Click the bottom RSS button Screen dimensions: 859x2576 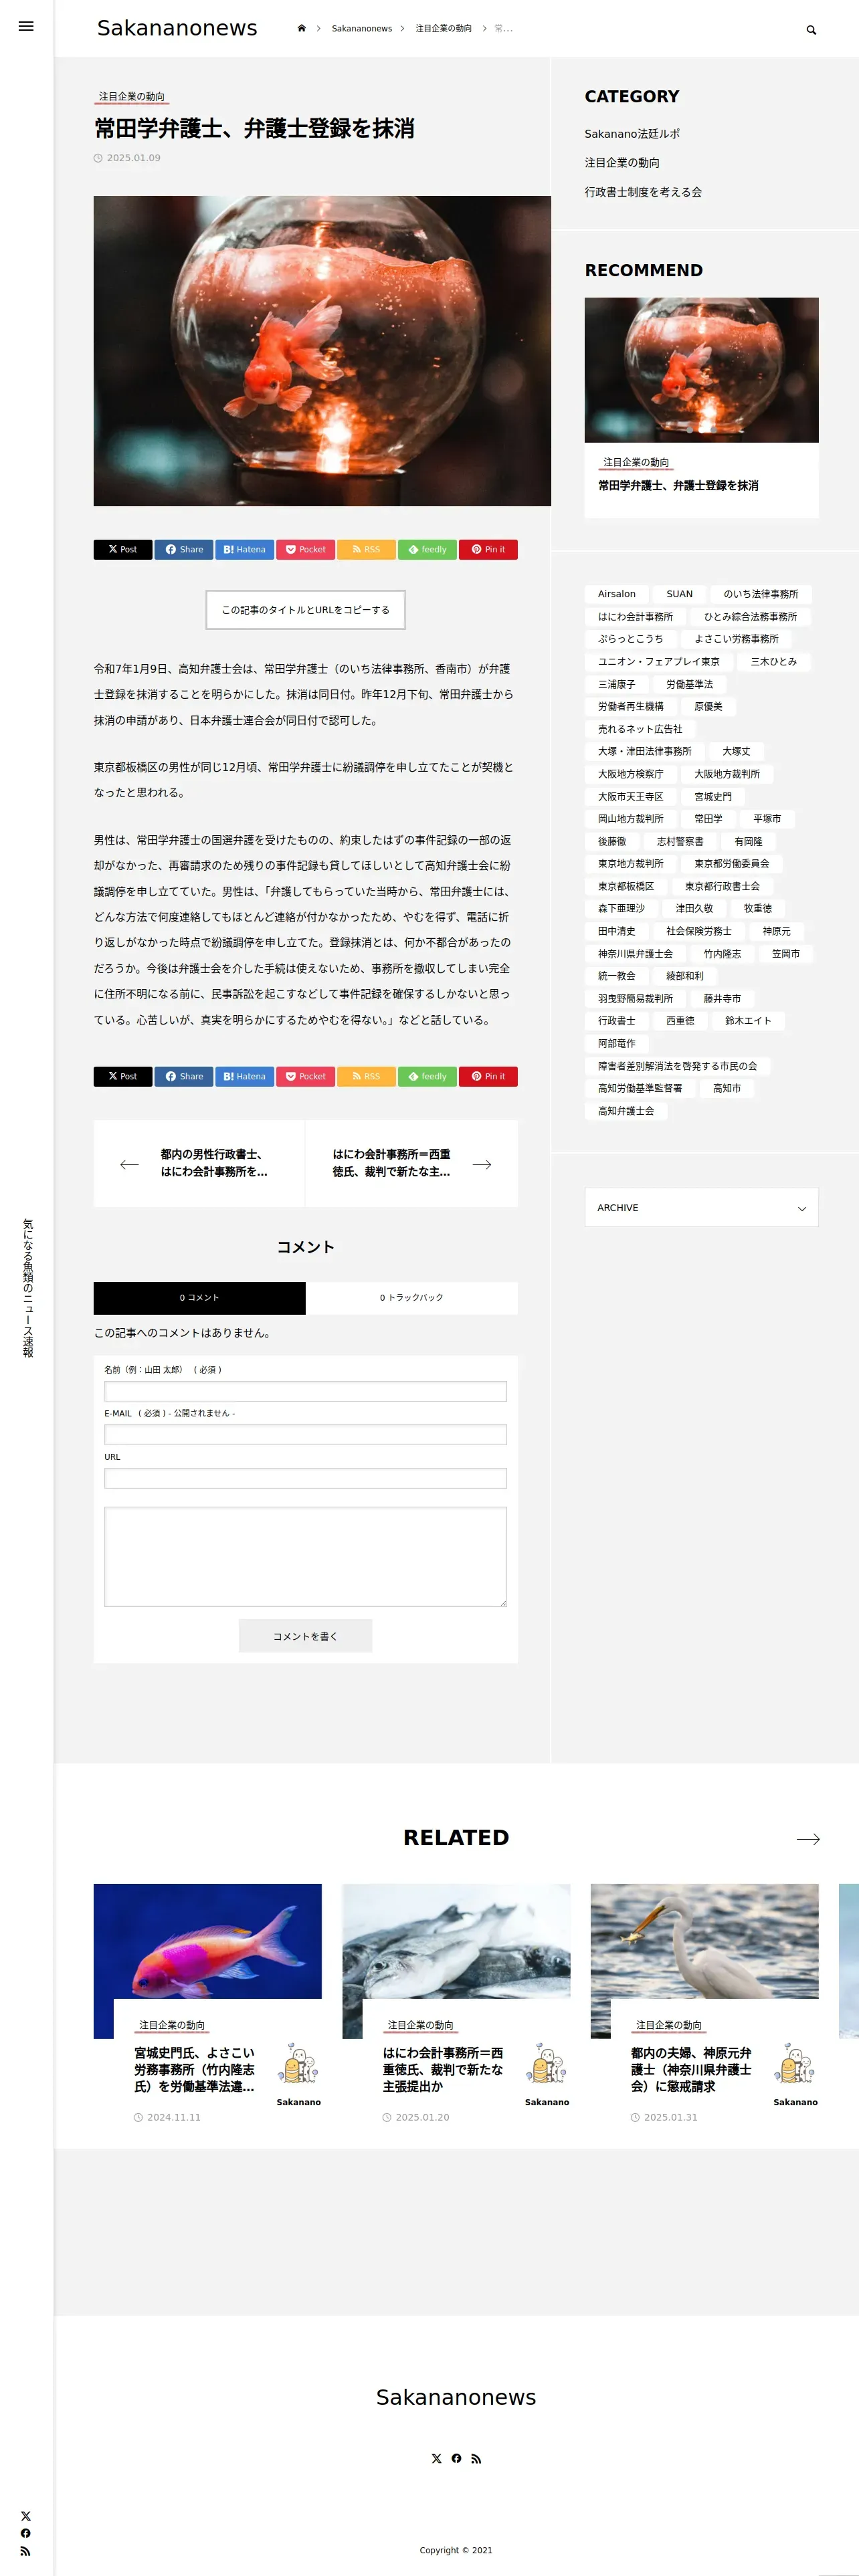[366, 1076]
